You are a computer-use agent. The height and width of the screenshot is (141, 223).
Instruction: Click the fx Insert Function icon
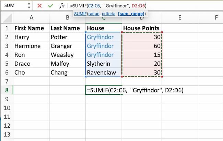[62, 6]
